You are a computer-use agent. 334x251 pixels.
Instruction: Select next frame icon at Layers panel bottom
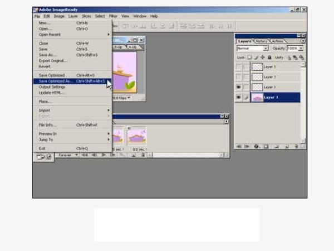tap(247, 147)
